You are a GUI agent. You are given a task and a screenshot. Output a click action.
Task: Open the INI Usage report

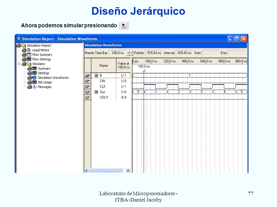tap(45, 82)
